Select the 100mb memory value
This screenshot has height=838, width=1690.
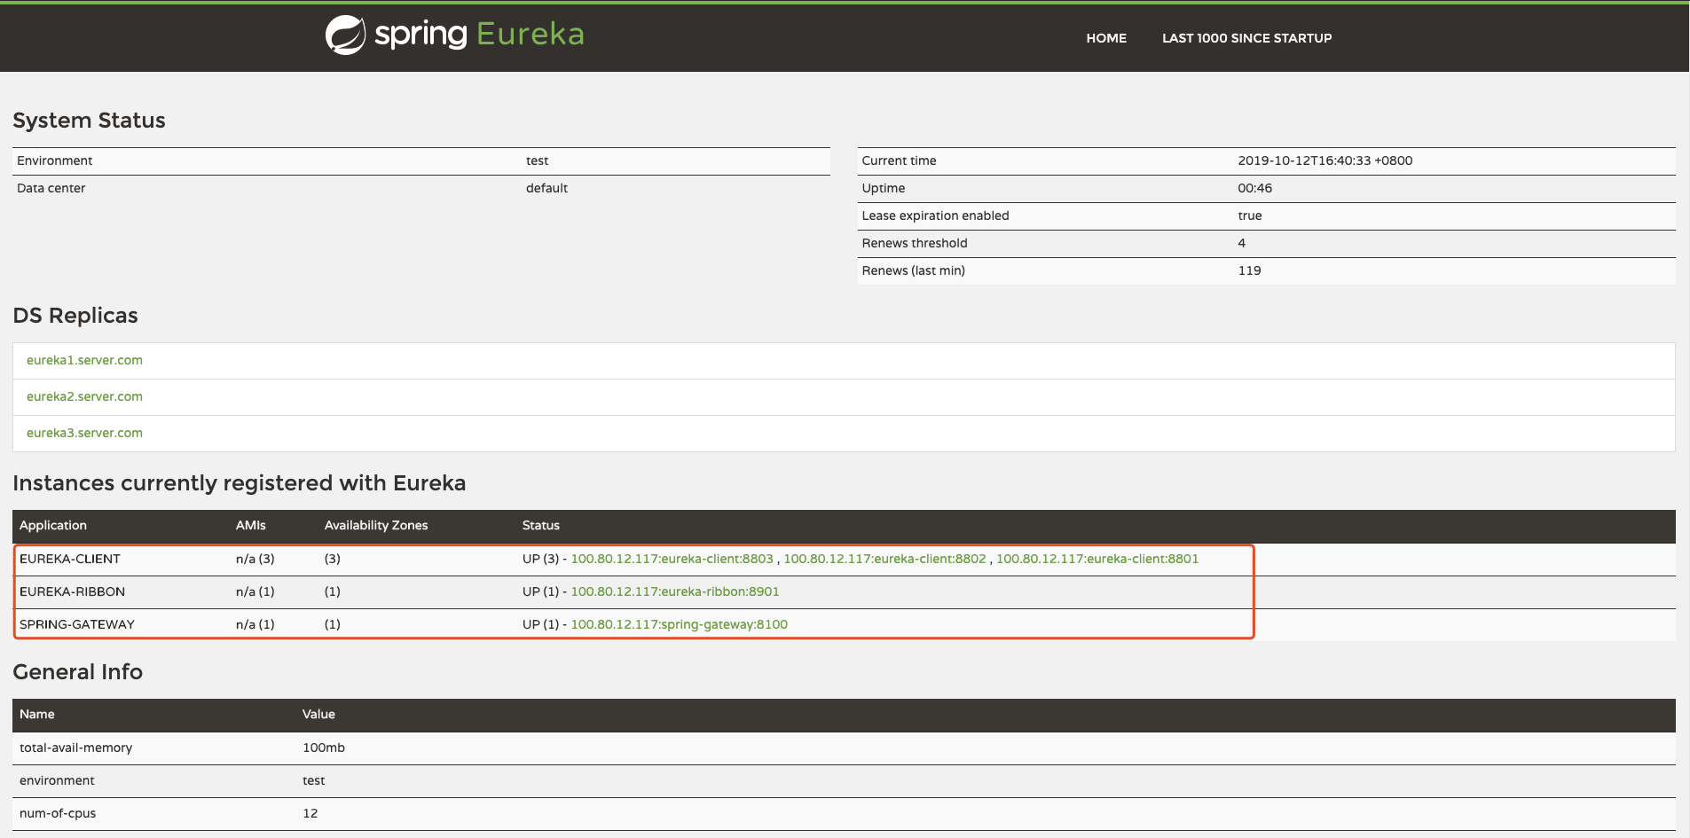tap(324, 748)
